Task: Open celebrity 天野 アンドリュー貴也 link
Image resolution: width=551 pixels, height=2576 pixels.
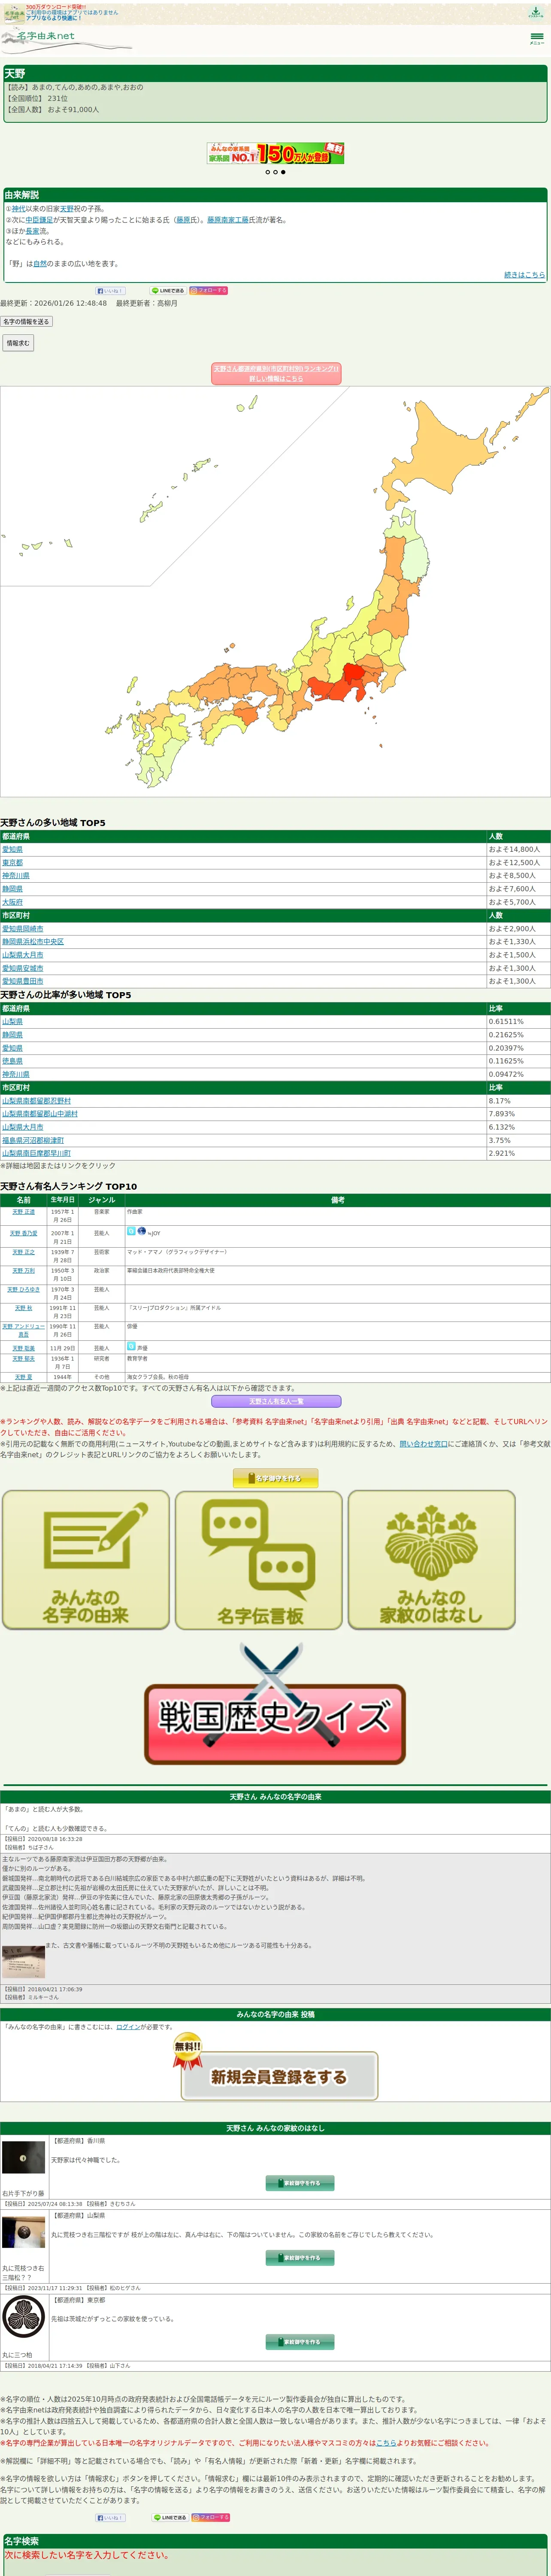Action: point(23,1330)
